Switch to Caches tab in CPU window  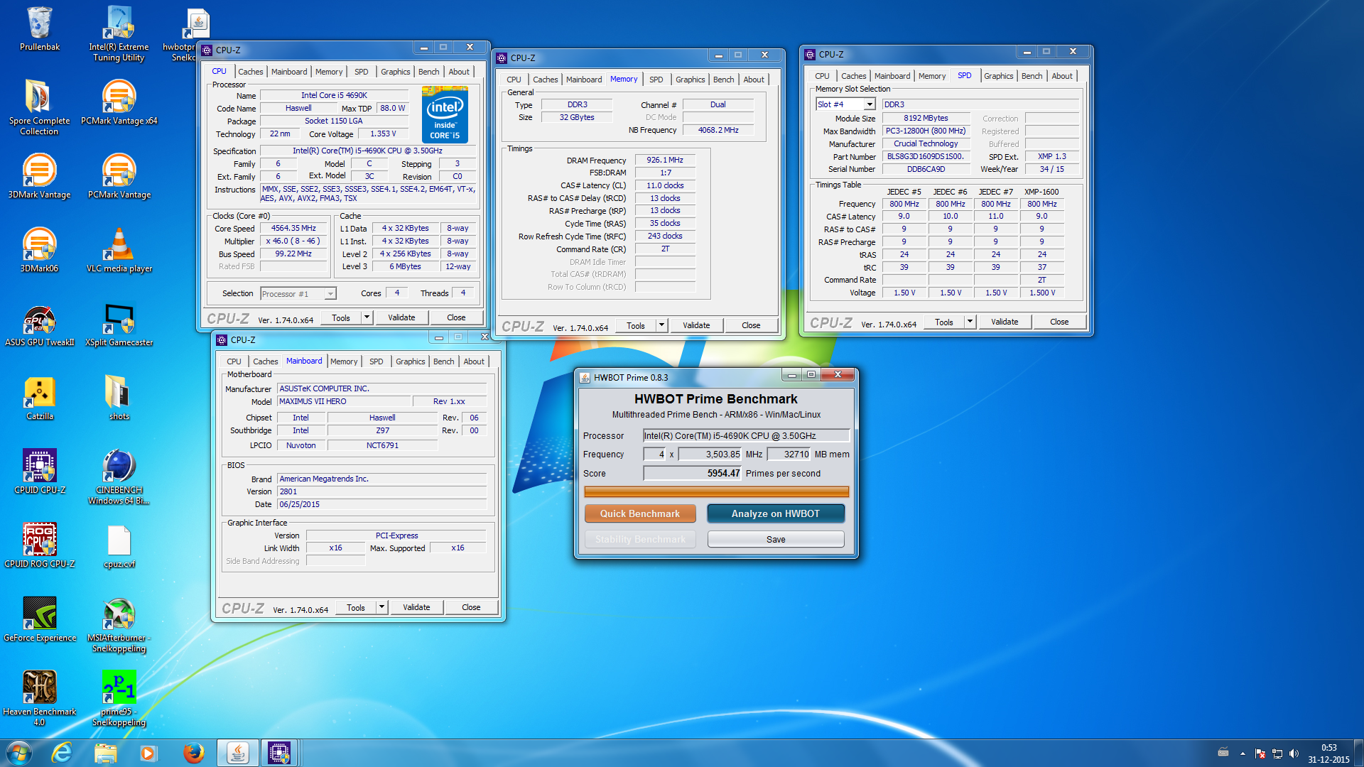pos(250,72)
